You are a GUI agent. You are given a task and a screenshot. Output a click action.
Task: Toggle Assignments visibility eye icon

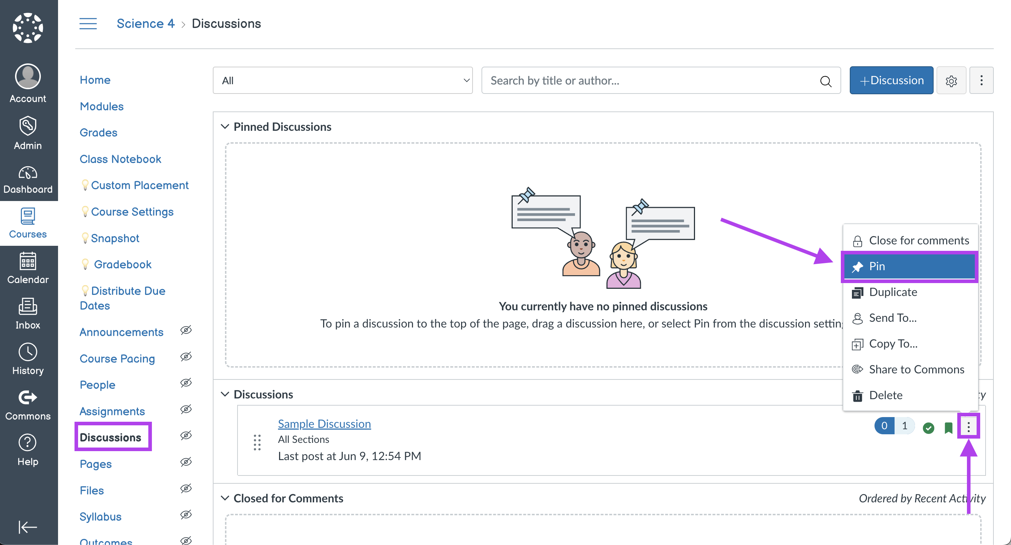(187, 411)
